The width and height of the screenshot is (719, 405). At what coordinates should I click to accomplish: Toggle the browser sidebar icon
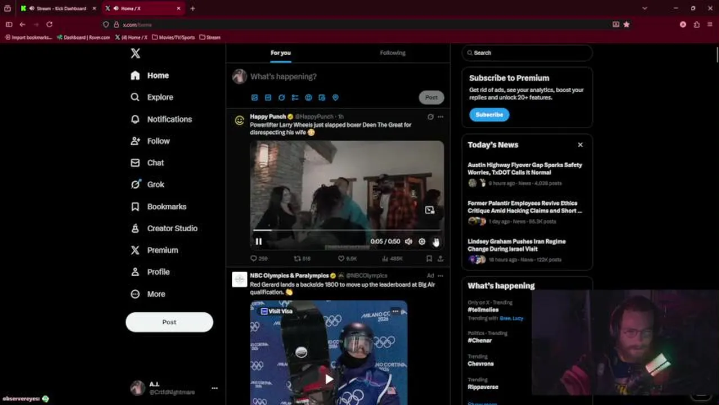pos(9,25)
